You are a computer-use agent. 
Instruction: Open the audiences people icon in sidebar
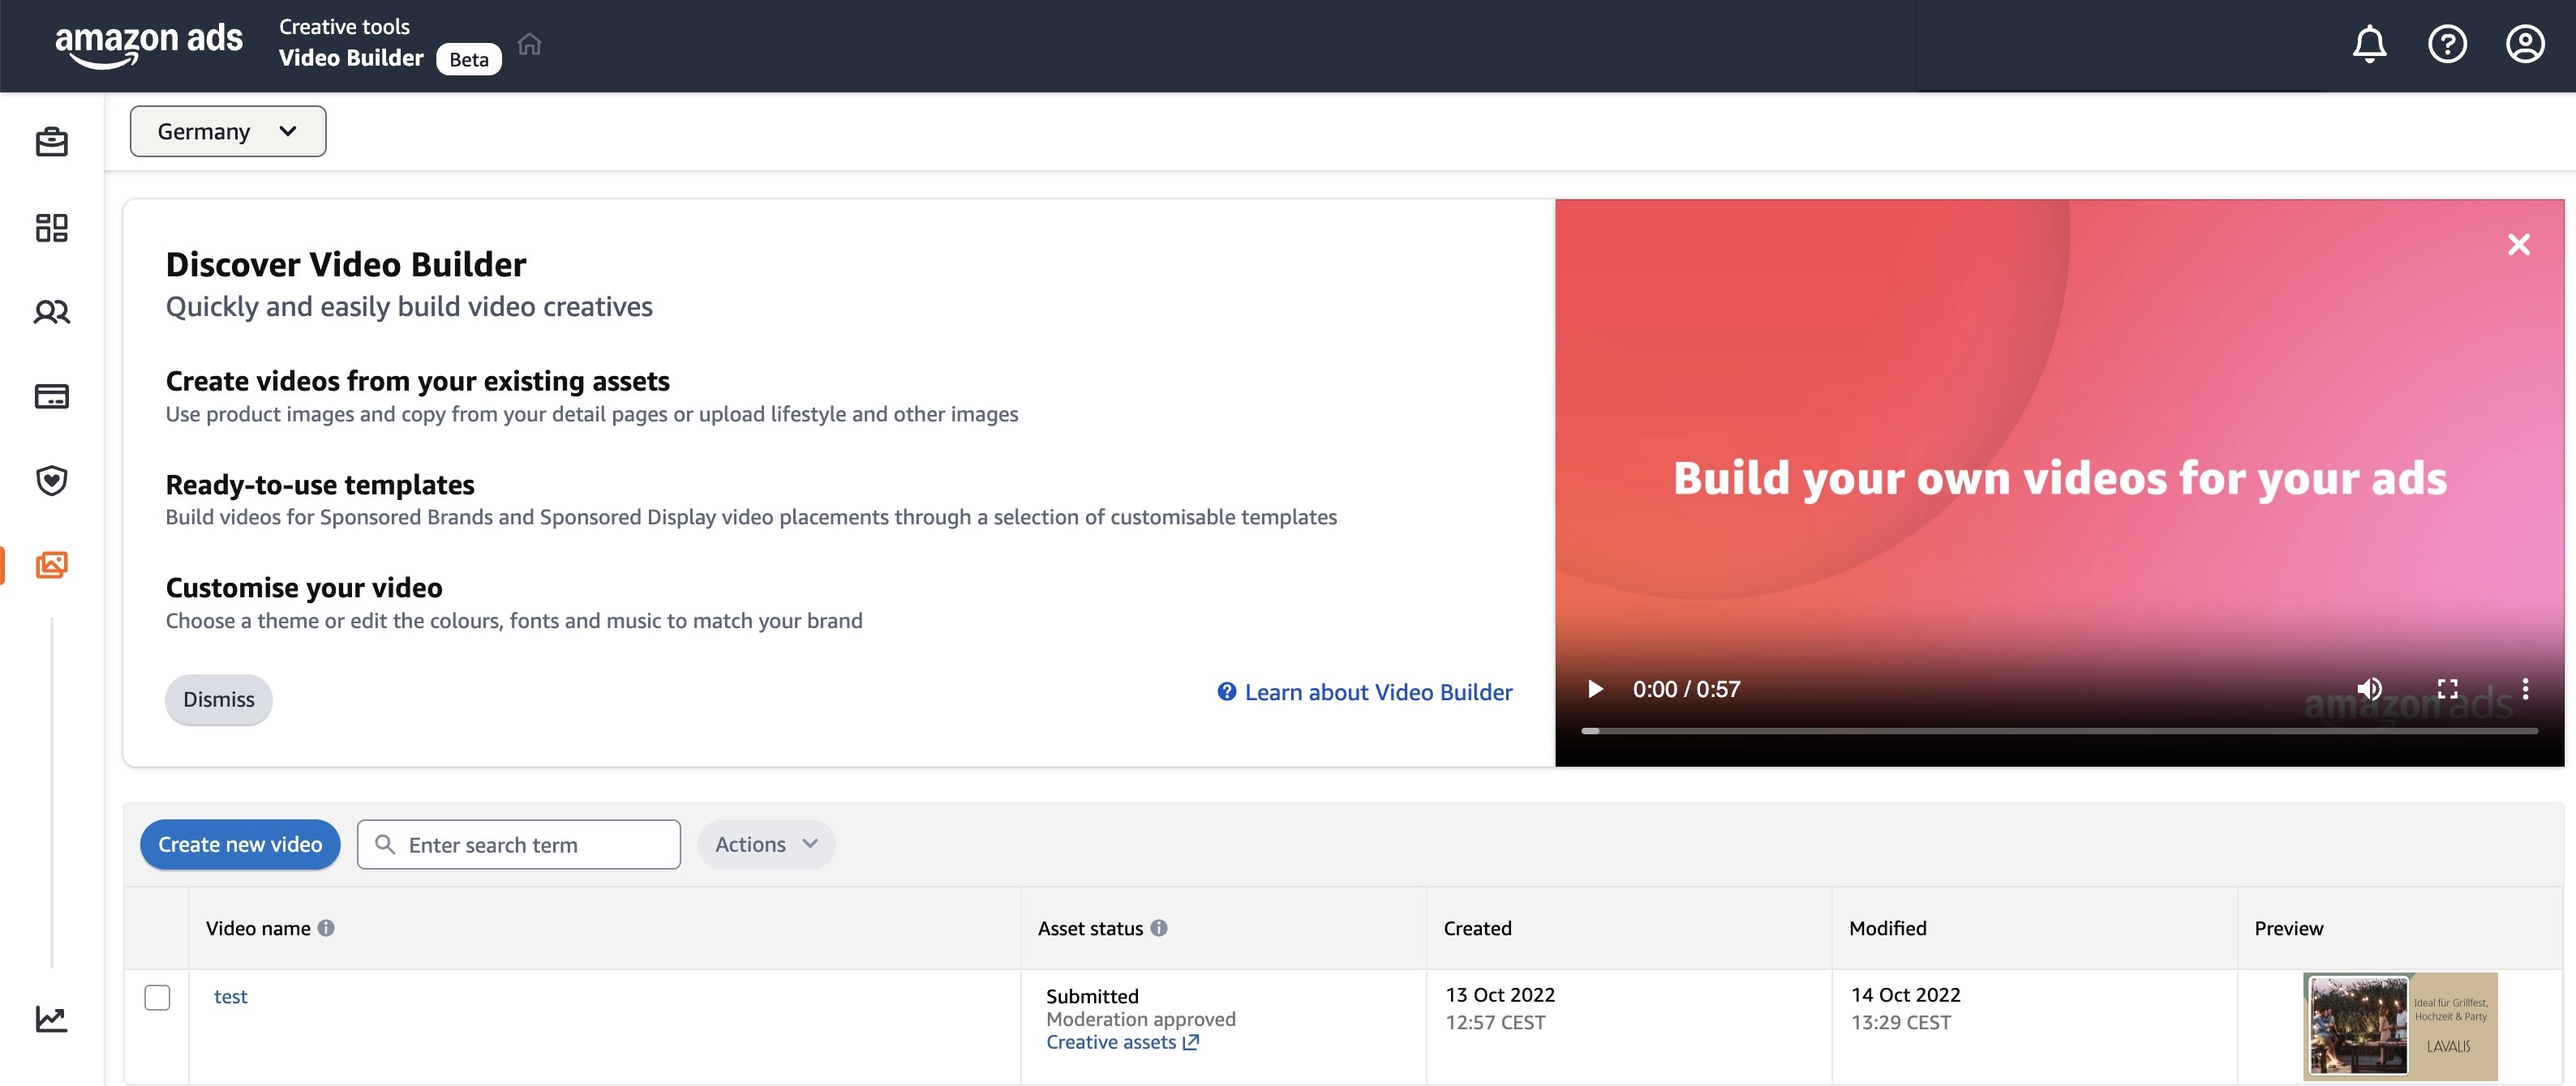[x=50, y=313]
